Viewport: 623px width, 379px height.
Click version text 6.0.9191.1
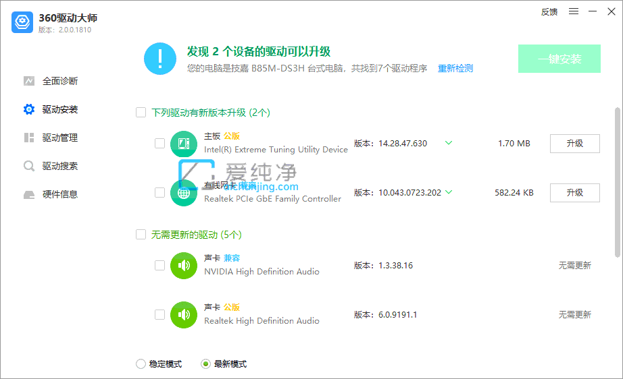(398, 315)
